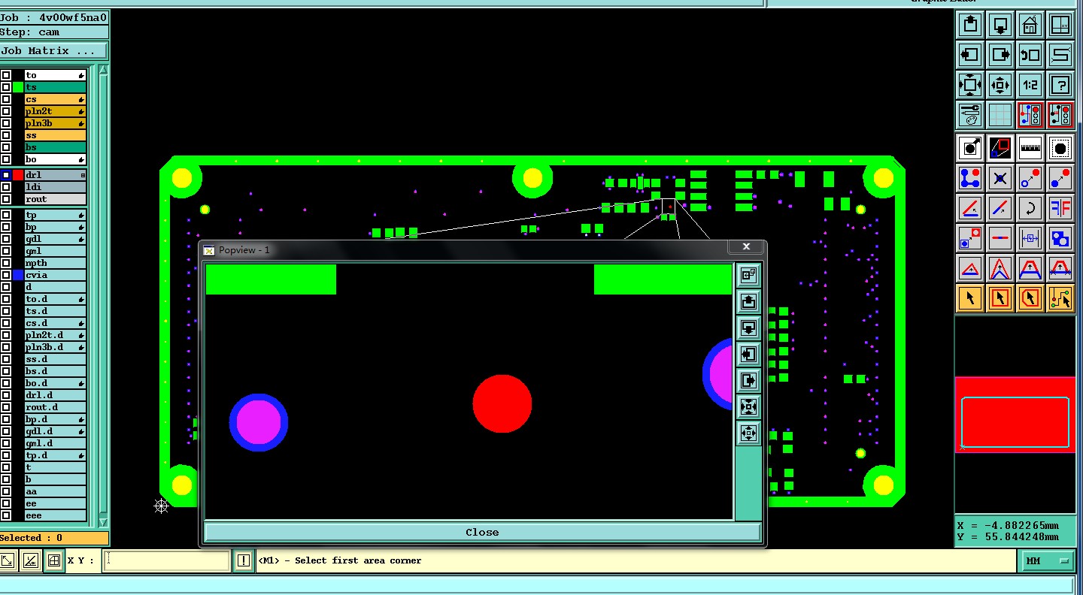The image size is (1083, 595).
Task: Click the pan down arrow icon in main toolbar
Action: click(1000, 25)
